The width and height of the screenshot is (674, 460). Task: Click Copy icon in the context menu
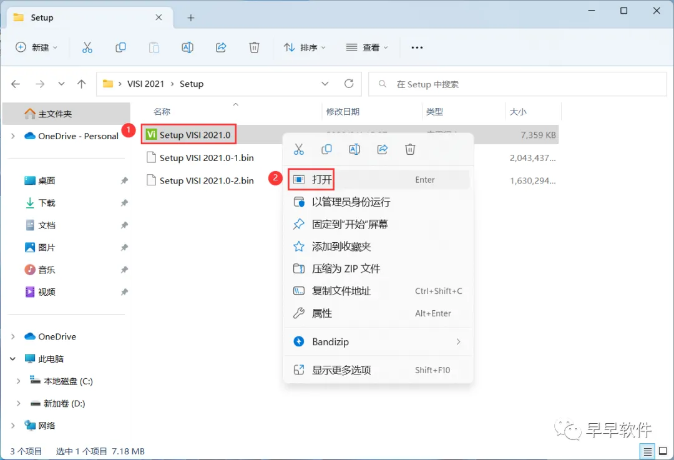pos(326,149)
